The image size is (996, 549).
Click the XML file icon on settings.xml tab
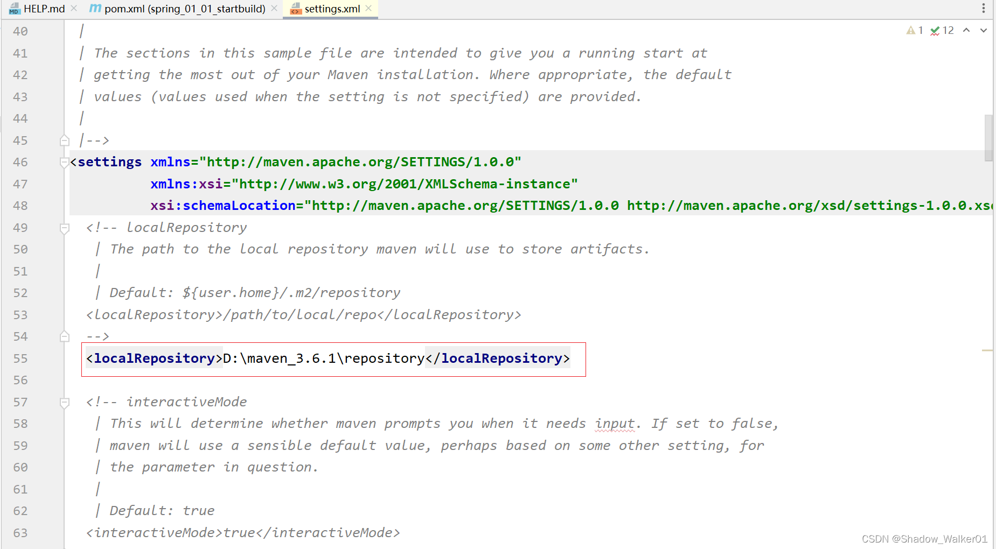[x=295, y=9]
